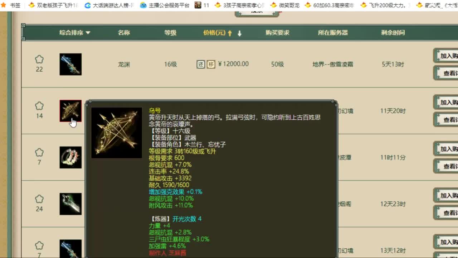Open the sword thumbnail in 13天12时 row
This screenshot has width=458, height=258.
click(70, 249)
